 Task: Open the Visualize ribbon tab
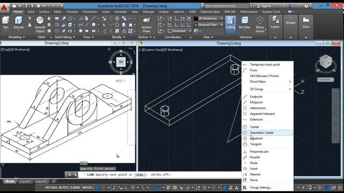(x=72, y=12)
